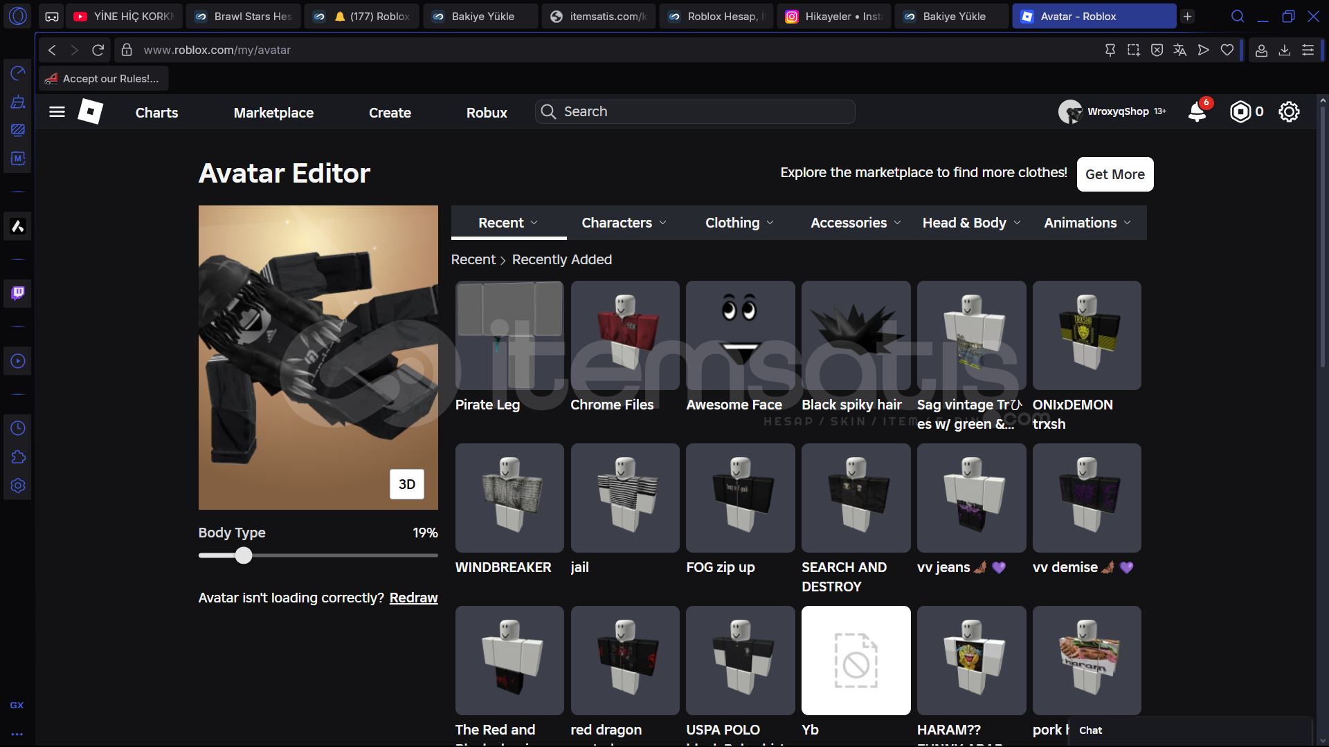Open the Robux page
The image size is (1329, 747).
(487, 113)
